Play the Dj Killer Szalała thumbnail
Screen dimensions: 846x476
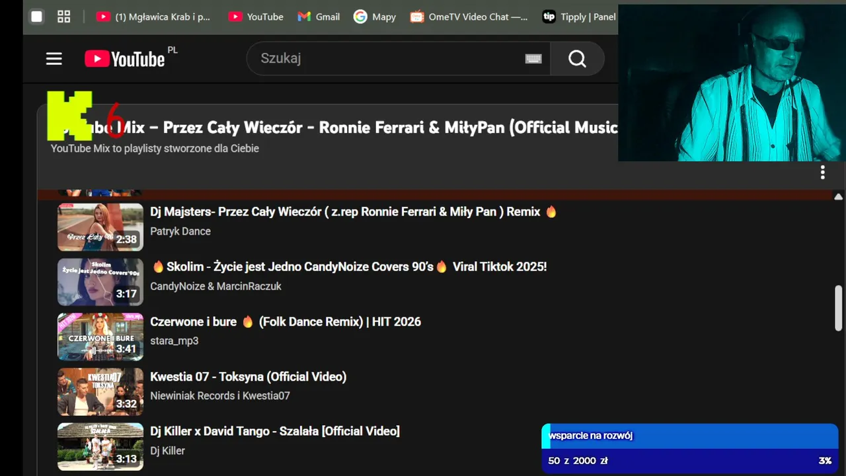tap(100, 446)
